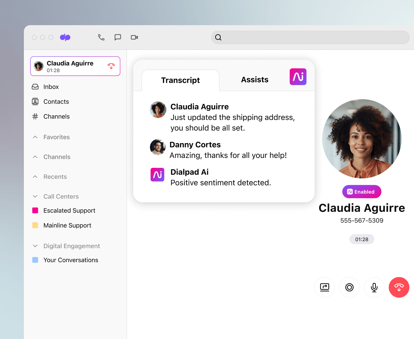The height and width of the screenshot is (339, 414).
Task: Select Channels with the hashtag icon
Action: 56,117
